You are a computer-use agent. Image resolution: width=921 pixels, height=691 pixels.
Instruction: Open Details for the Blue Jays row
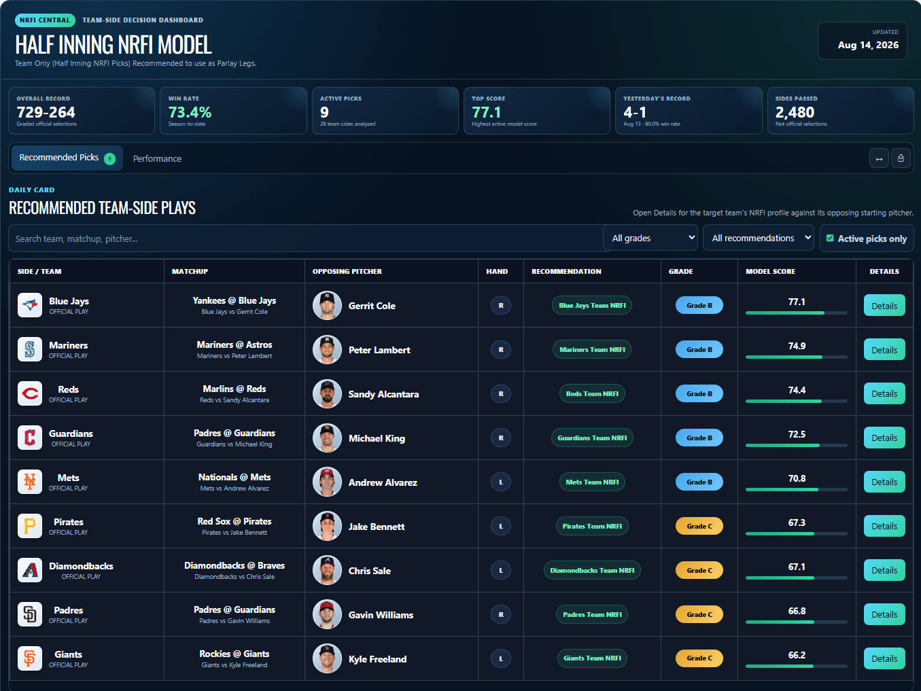pyautogui.click(x=884, y=306)
